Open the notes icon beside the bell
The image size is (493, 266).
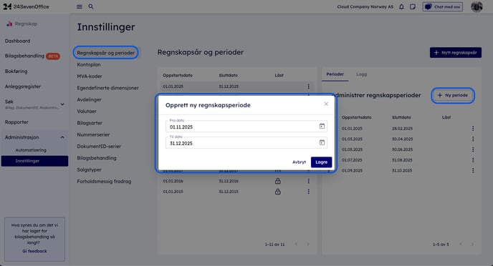point(413,6)
